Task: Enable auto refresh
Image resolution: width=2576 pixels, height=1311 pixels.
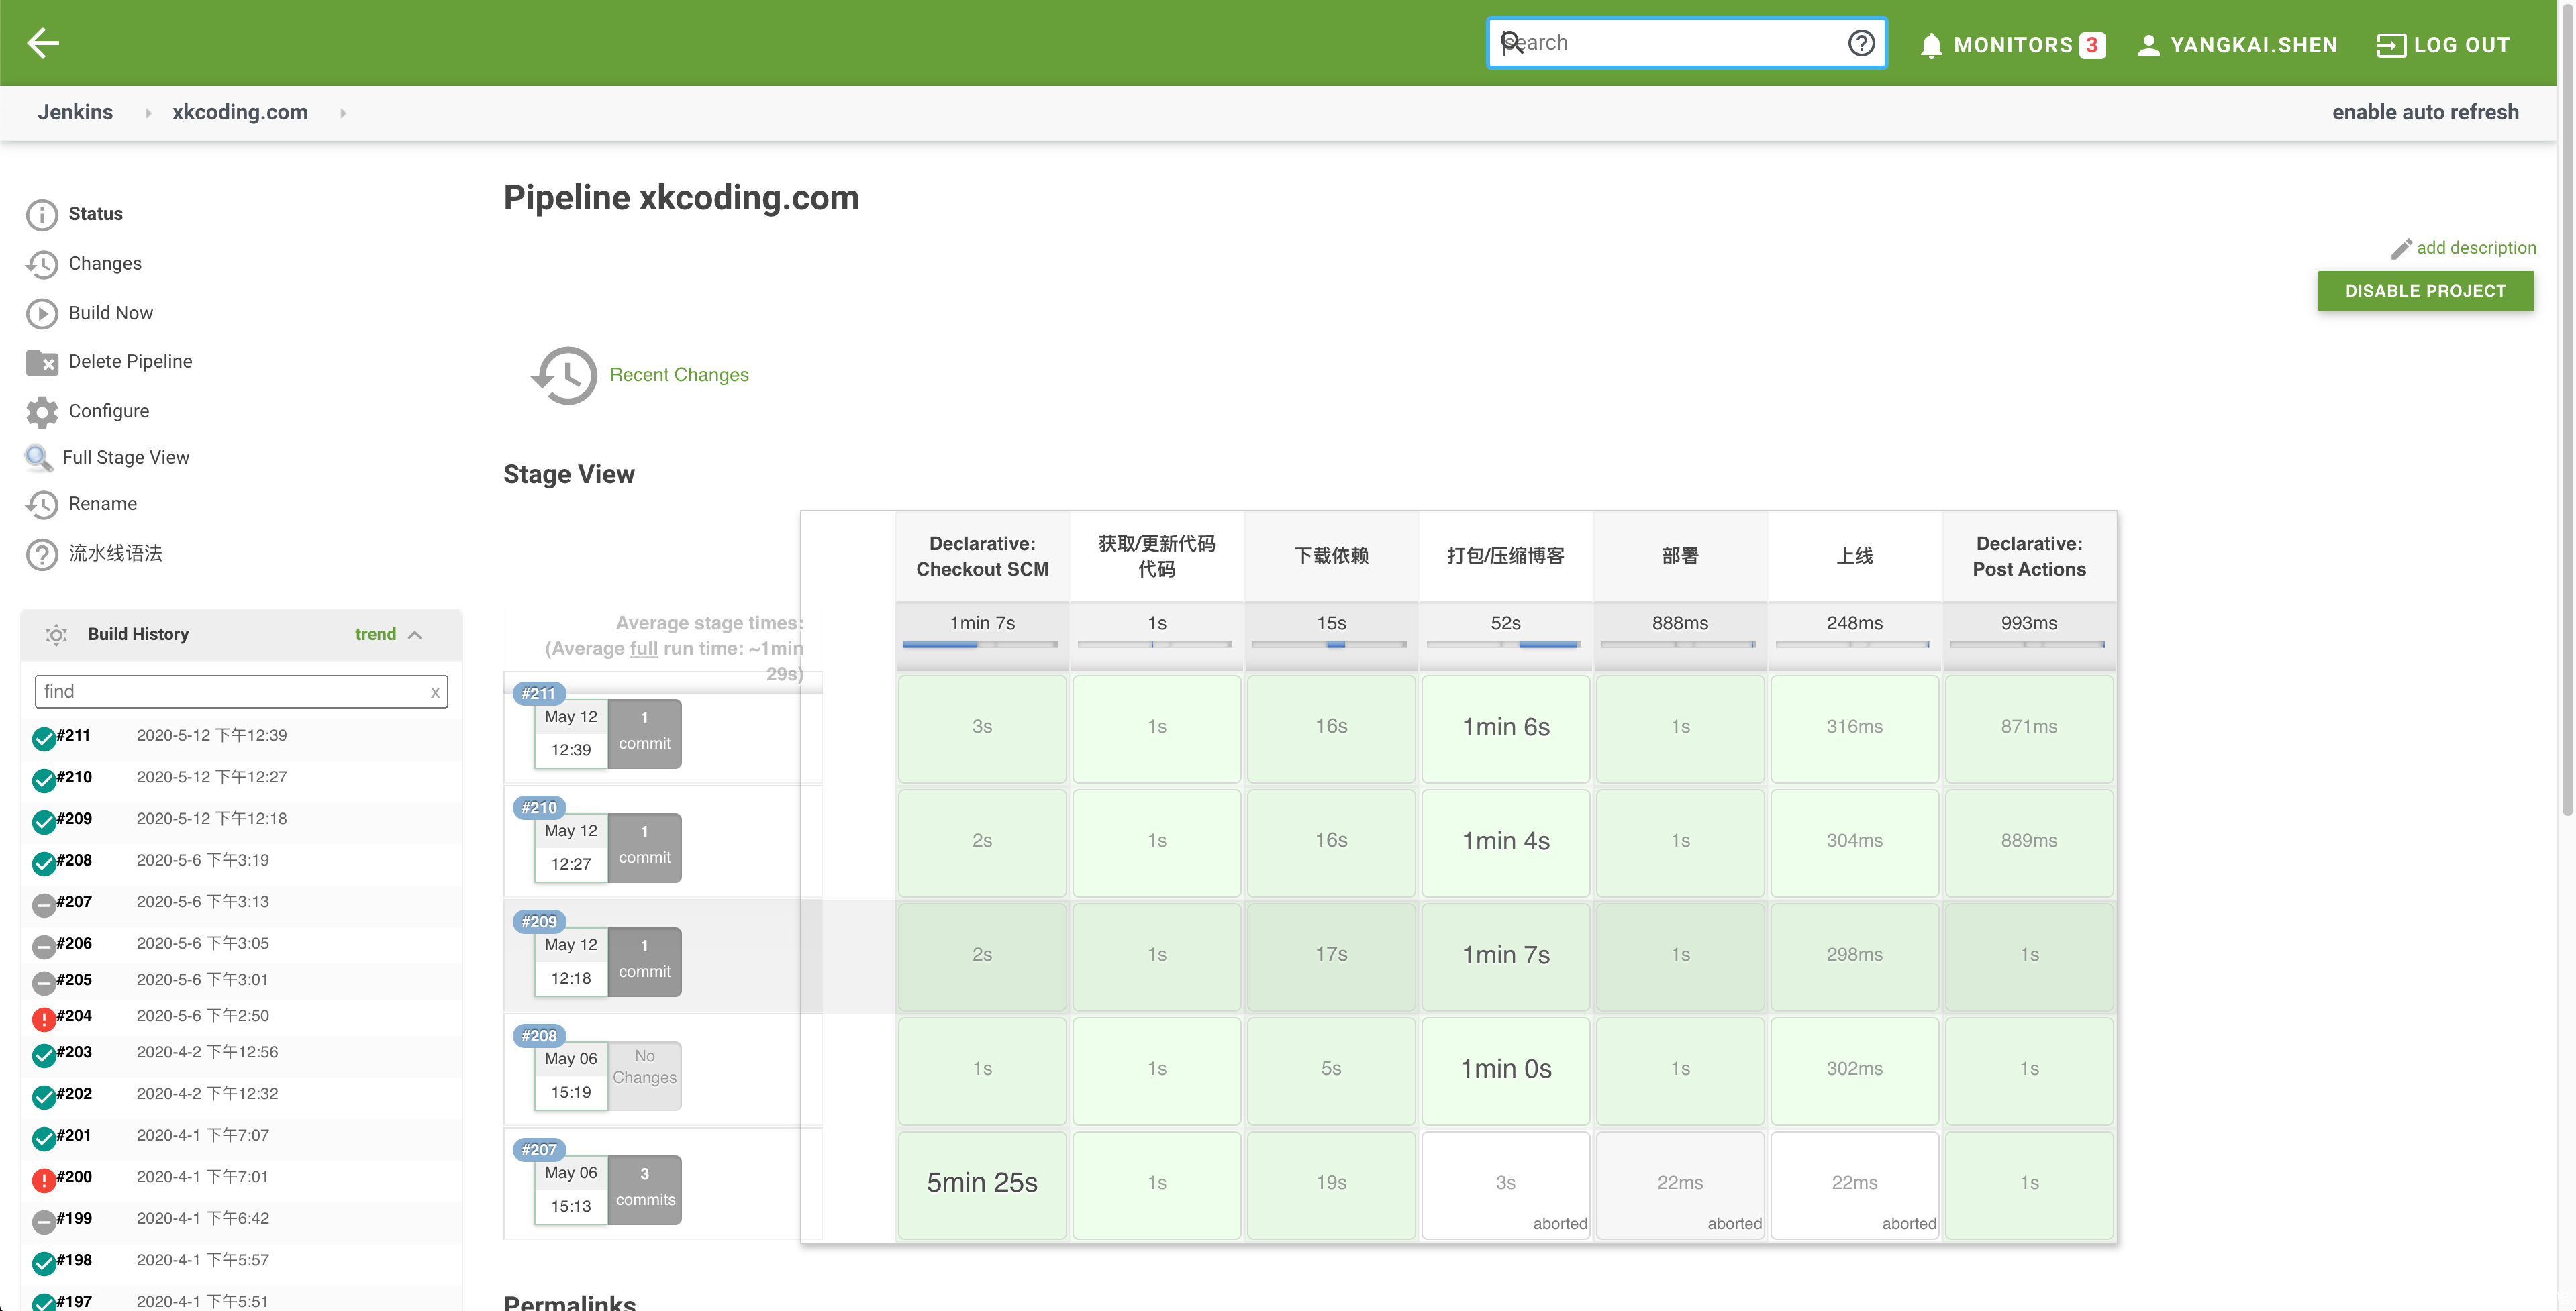Action: pos(2424,112)
